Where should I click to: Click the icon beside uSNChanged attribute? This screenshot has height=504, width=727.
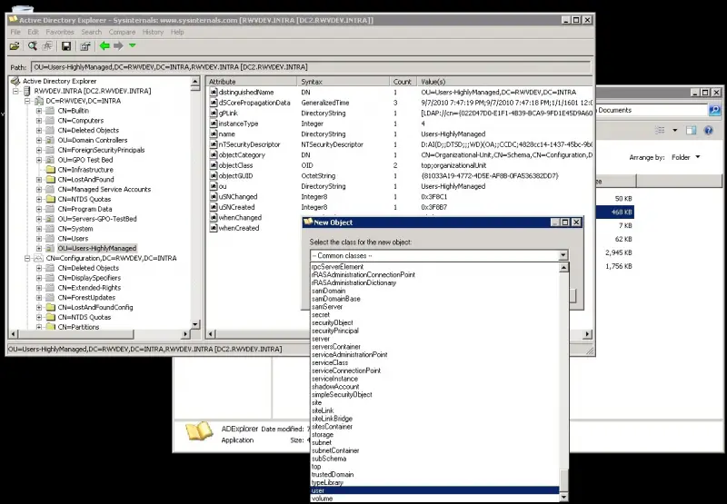214,196
